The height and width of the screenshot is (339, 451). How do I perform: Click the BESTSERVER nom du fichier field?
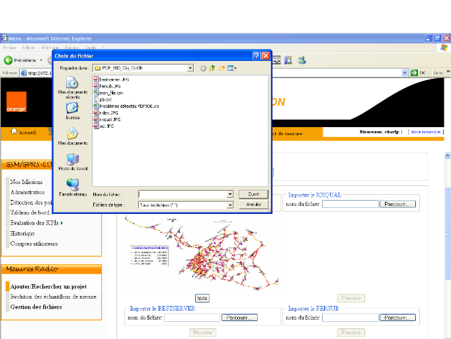tap(192, 317)
